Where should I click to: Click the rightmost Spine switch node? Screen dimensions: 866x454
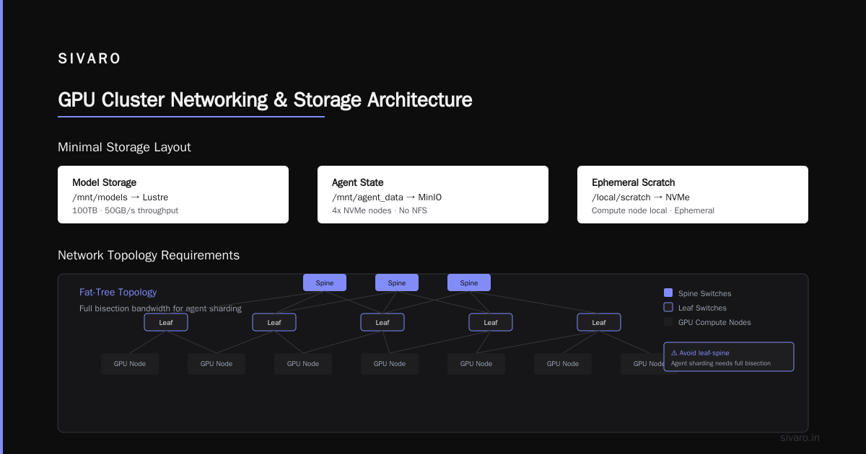click(469, 282)
